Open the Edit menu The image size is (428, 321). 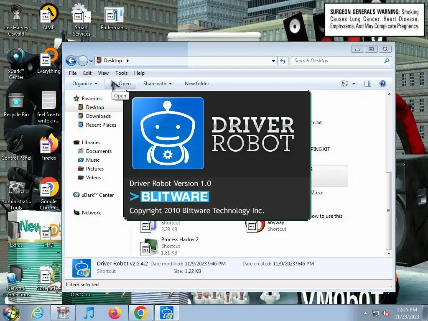click(87, 73)
